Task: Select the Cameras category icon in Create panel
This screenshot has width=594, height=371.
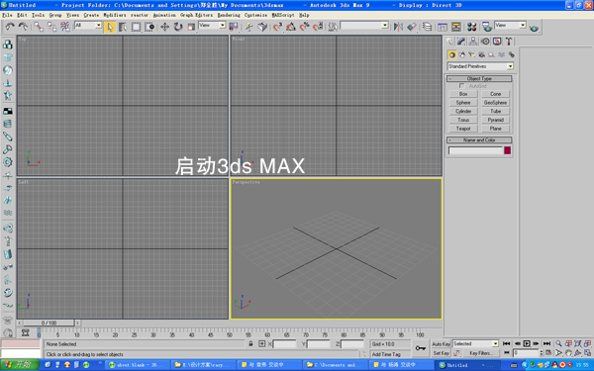Action: tap(481, 54)
